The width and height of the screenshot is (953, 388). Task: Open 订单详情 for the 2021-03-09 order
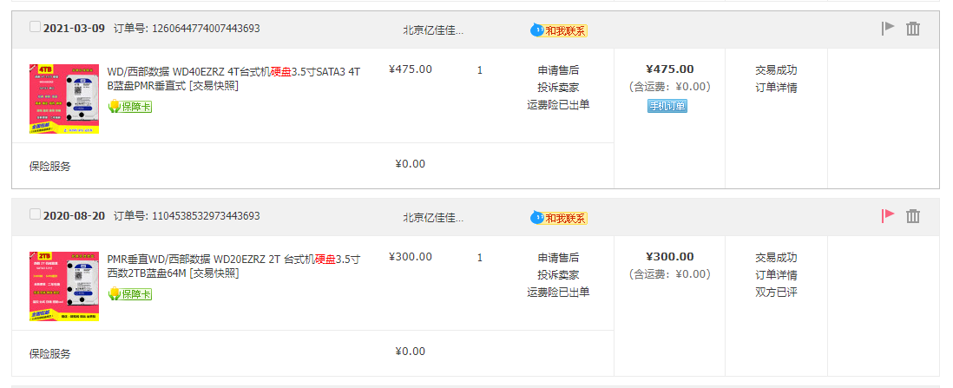[x=776, y=88]
